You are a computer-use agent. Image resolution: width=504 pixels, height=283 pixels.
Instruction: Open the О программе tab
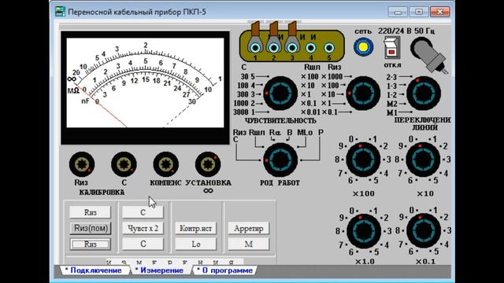[225, 270]
